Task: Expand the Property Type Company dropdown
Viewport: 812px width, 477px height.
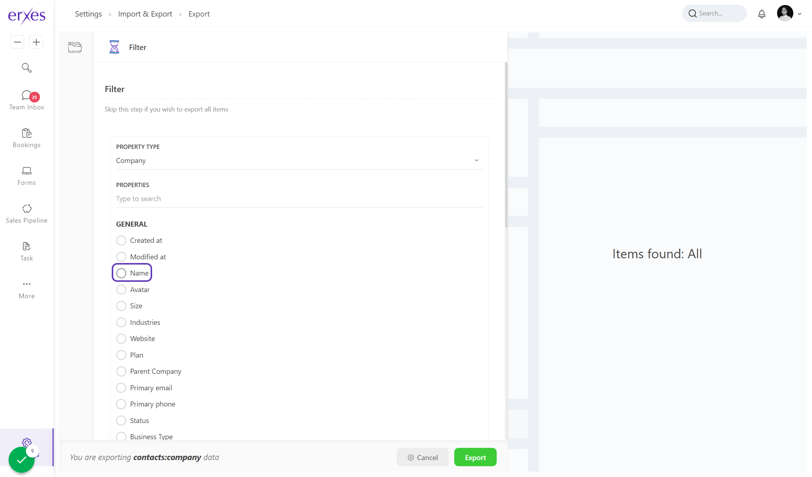Action: 299,160
